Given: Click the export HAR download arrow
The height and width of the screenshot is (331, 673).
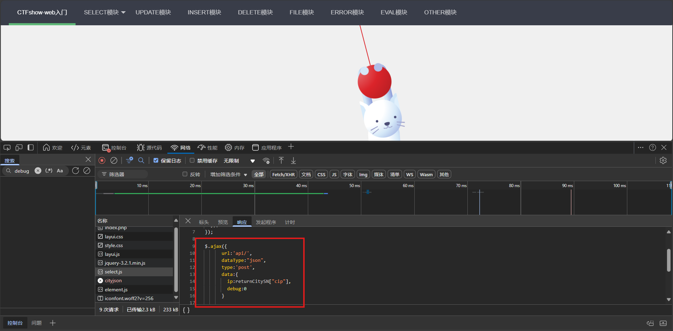Looking at the screenshot, I should click(293, 160).
